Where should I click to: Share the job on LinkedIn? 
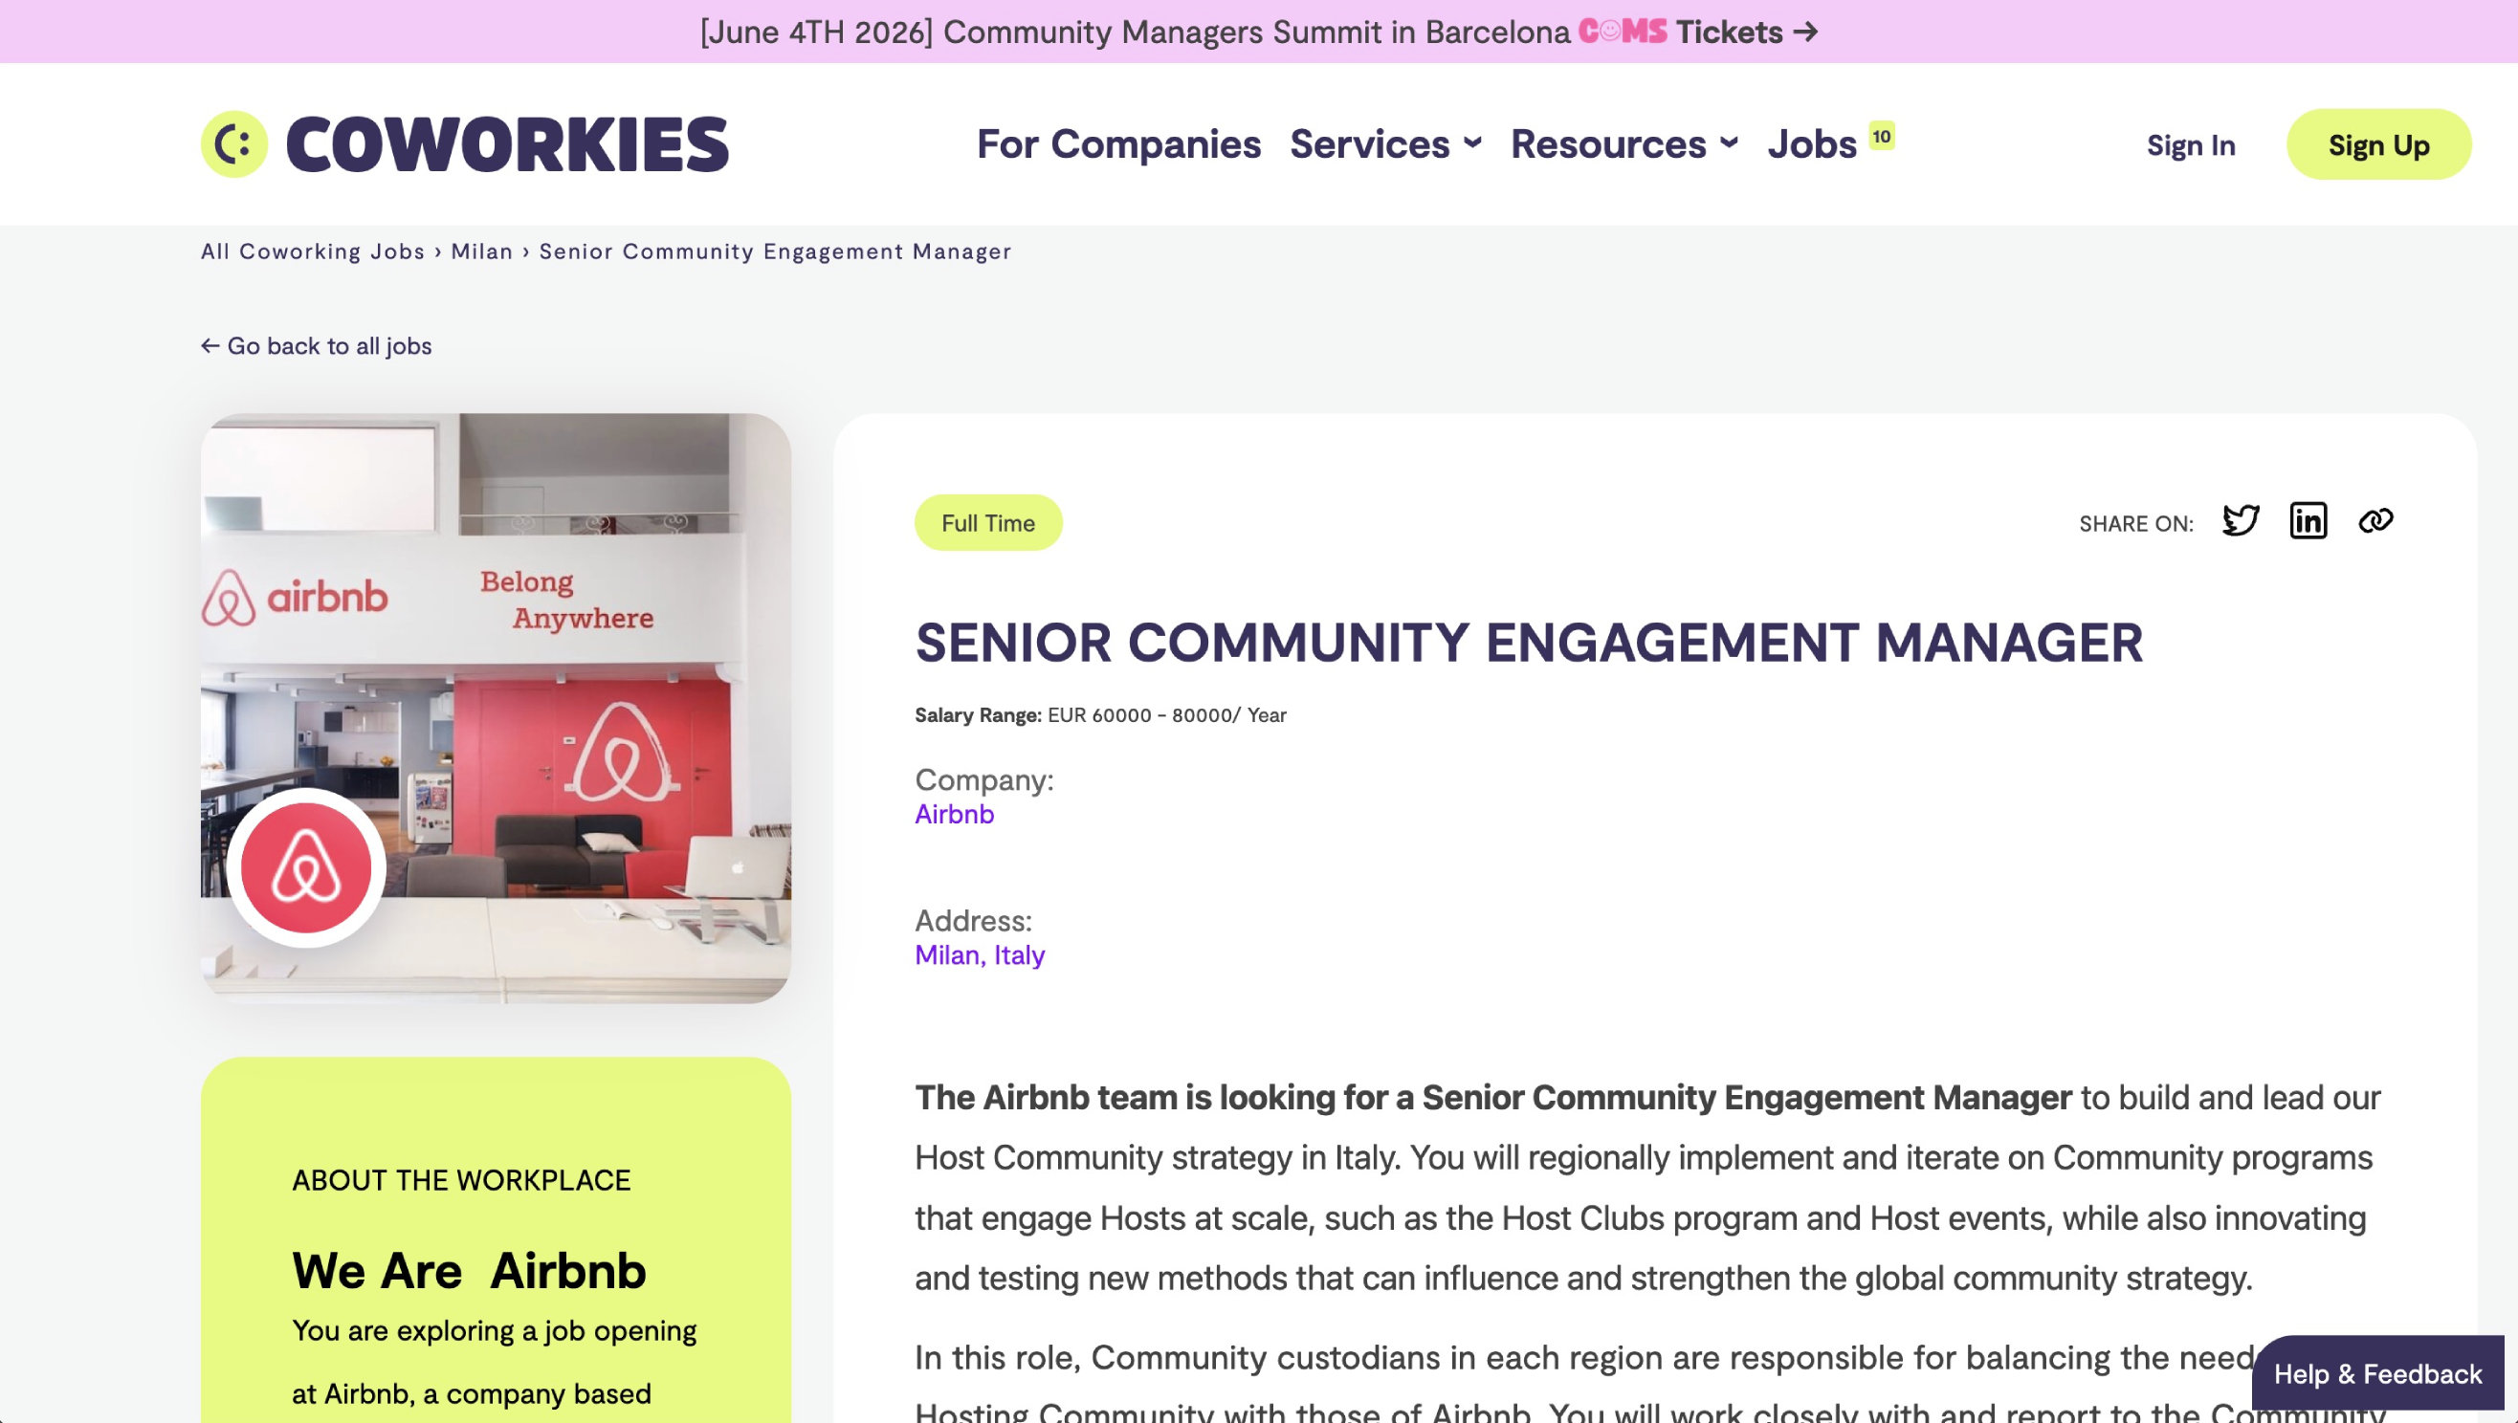2307,521
